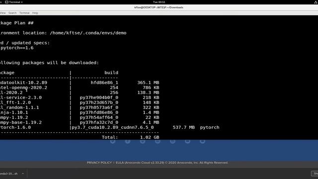The image size is (318, 179).
Task: Open the system tray network icon
Action: 316,2
